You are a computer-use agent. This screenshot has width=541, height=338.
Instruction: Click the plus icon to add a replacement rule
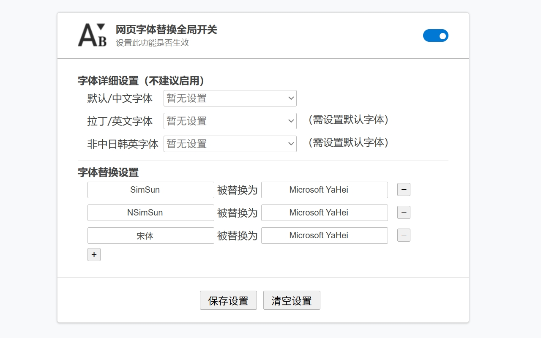[94, 254]
